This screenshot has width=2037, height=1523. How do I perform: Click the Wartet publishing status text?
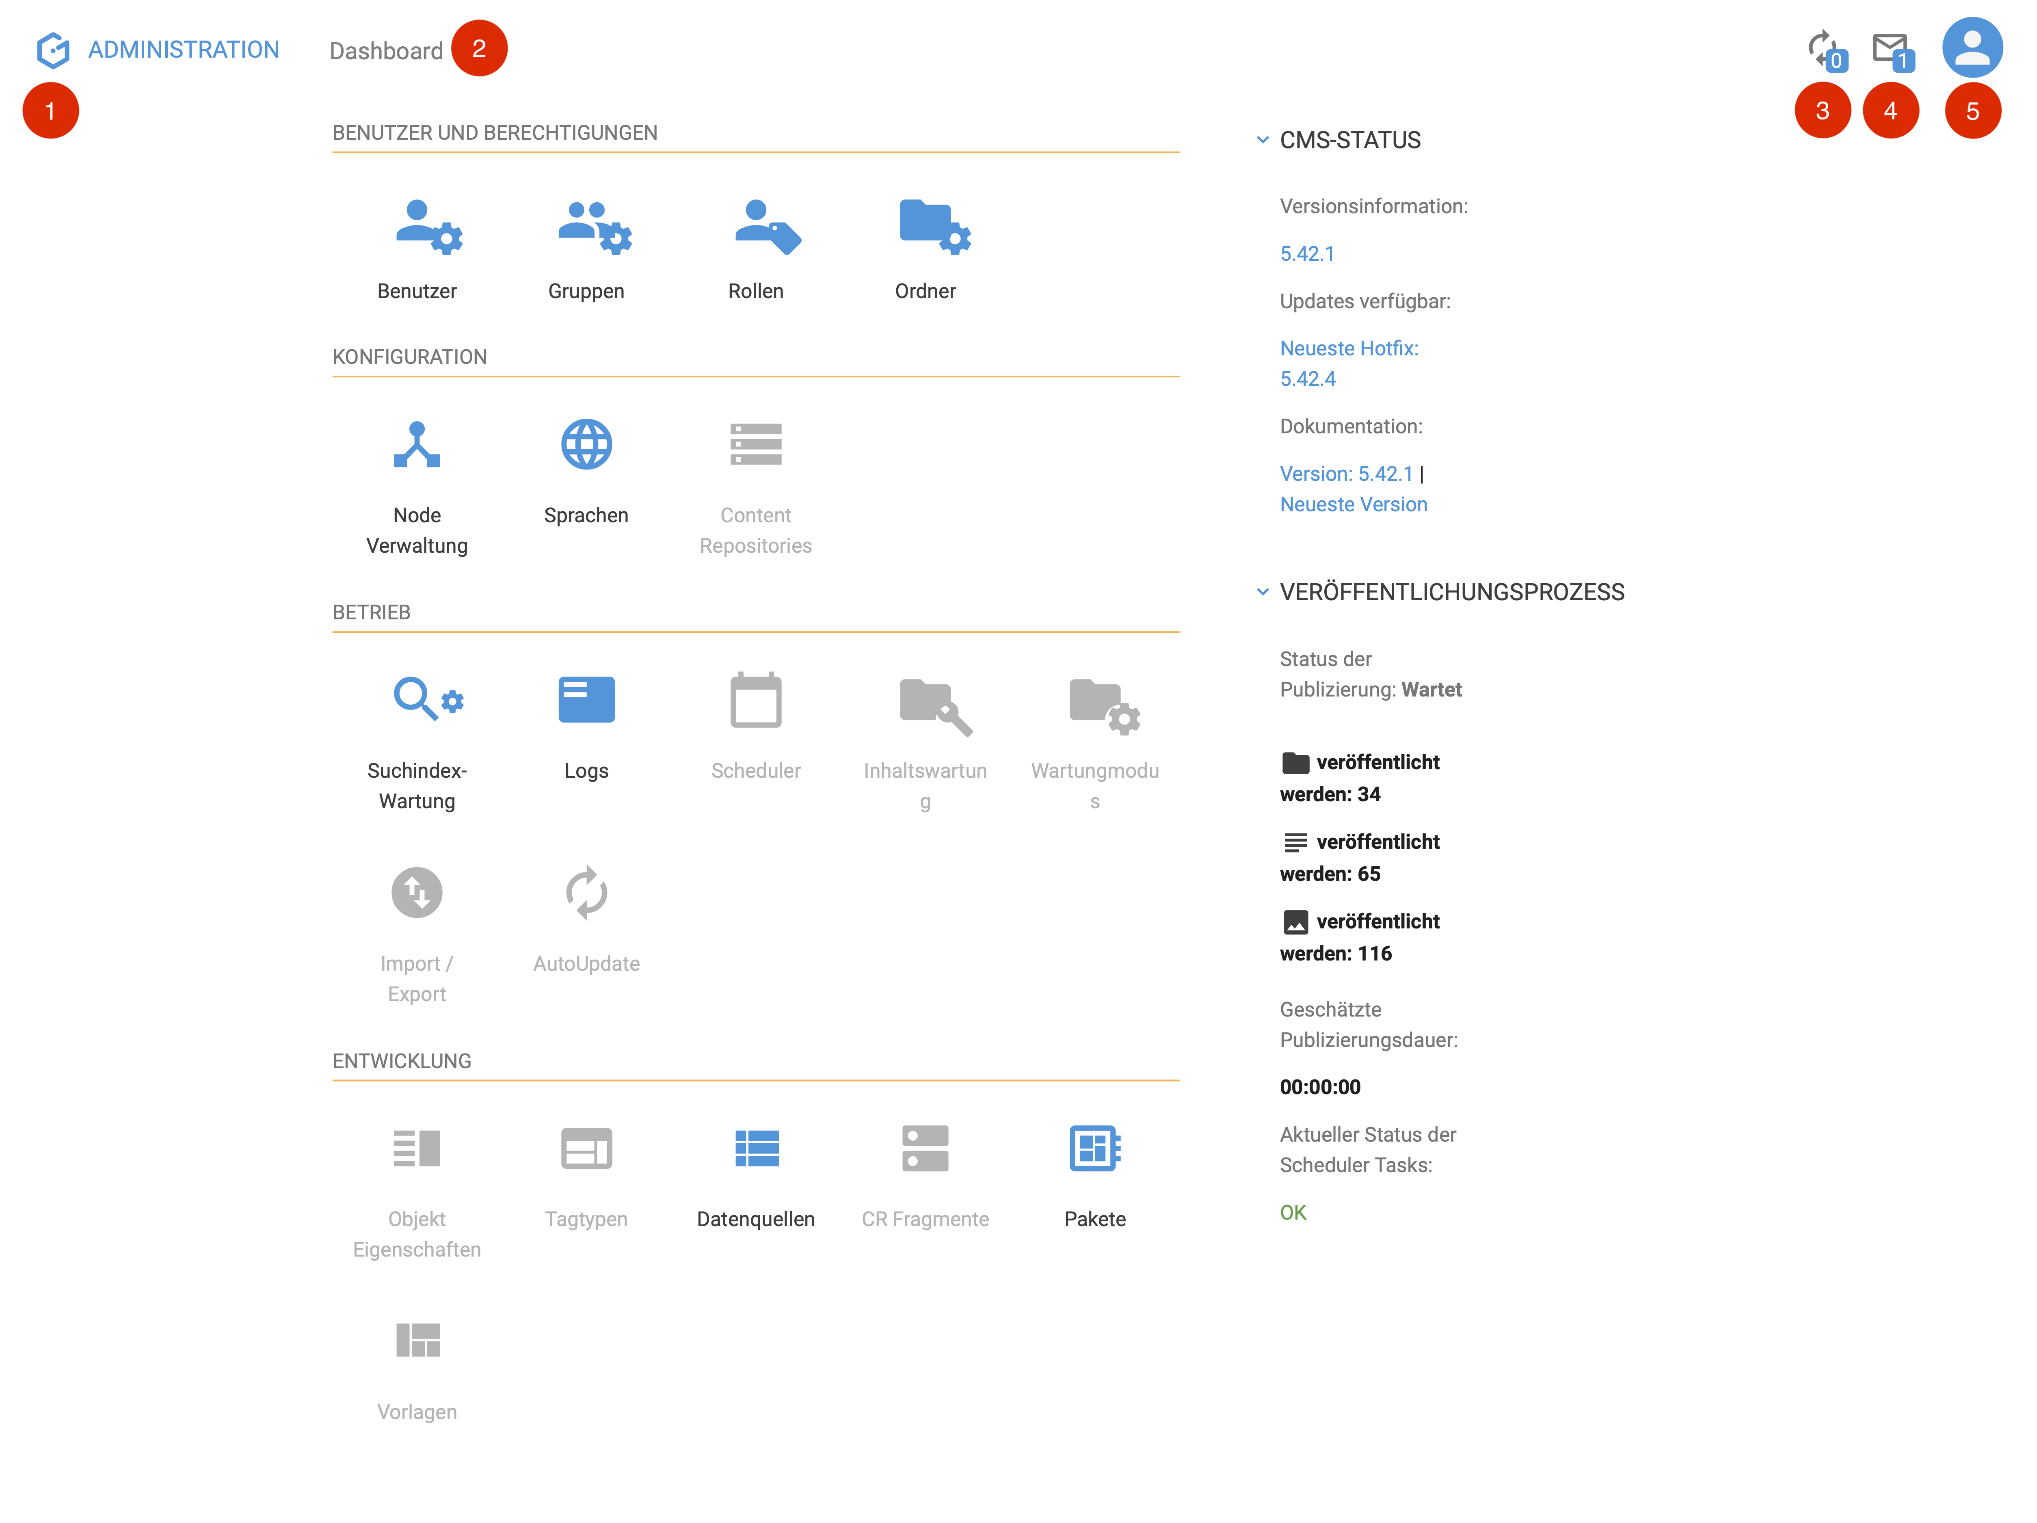click(x=1431, y=690)
